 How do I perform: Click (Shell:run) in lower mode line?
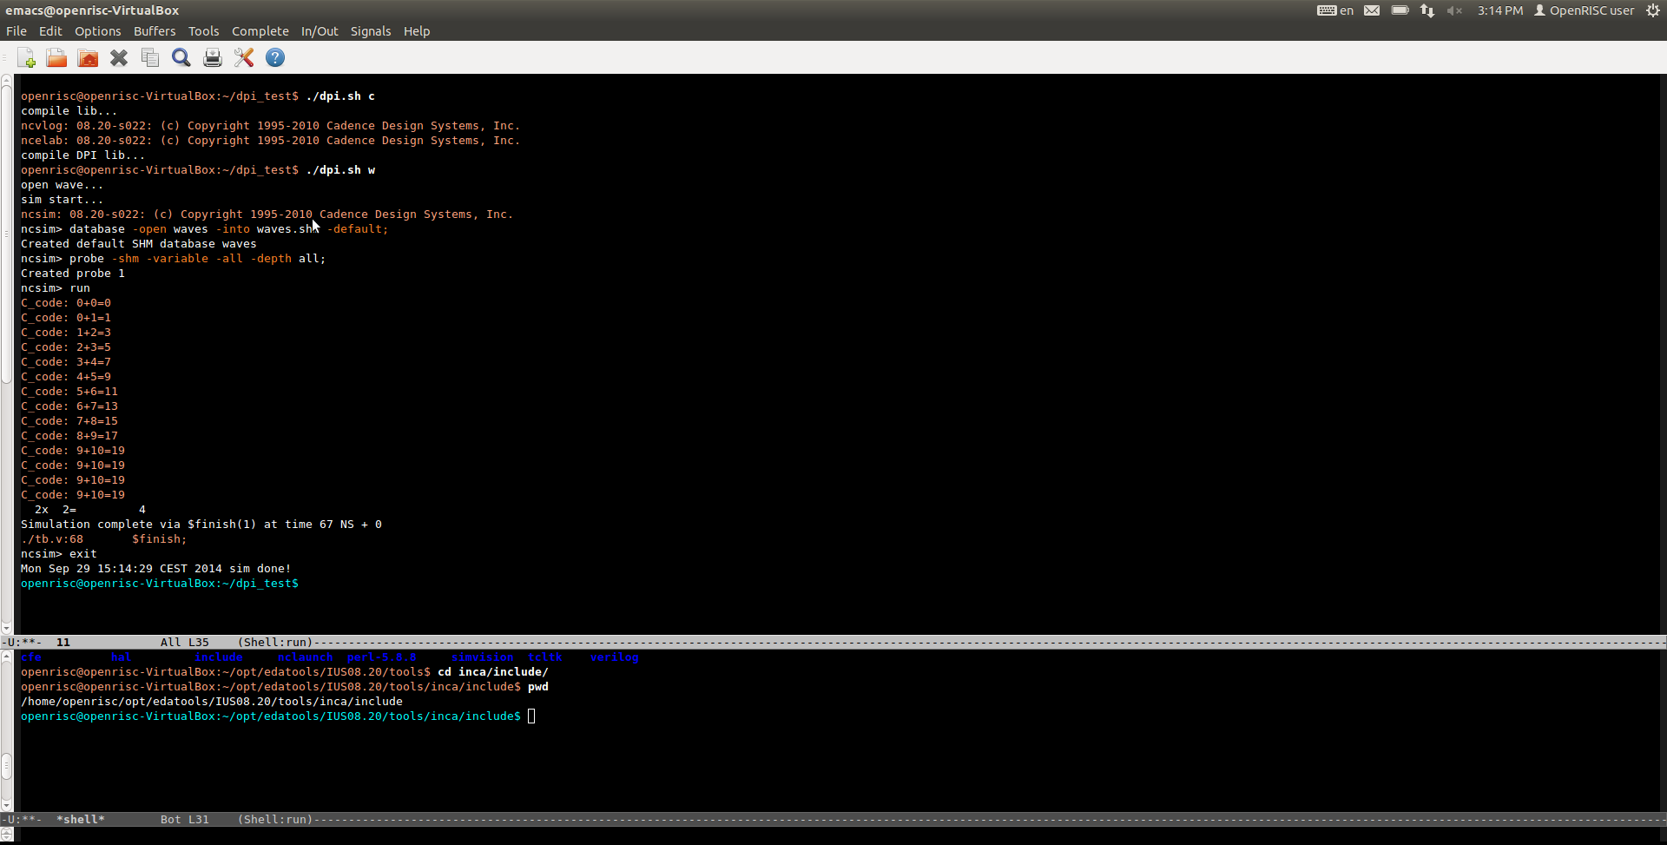(x=275, y=820)
